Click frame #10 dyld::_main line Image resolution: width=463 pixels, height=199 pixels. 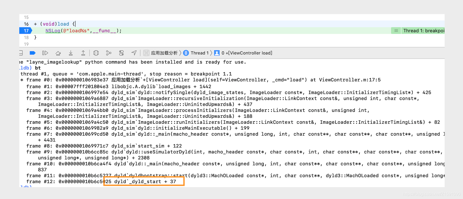tap(235, 167)
